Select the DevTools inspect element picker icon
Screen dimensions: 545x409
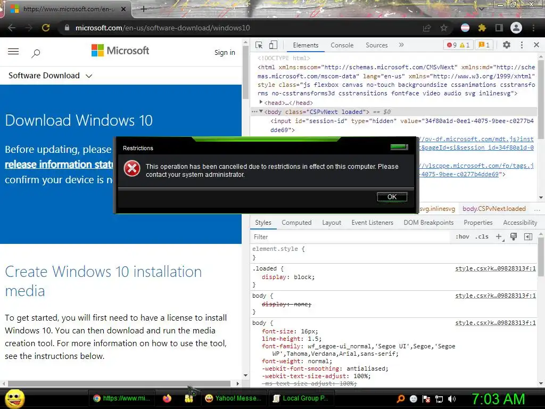[259, 45]
